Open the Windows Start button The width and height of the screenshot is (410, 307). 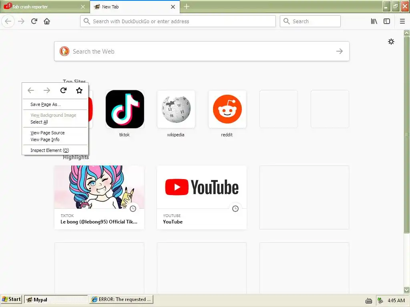pyautogui.click(x=11, y=299)
